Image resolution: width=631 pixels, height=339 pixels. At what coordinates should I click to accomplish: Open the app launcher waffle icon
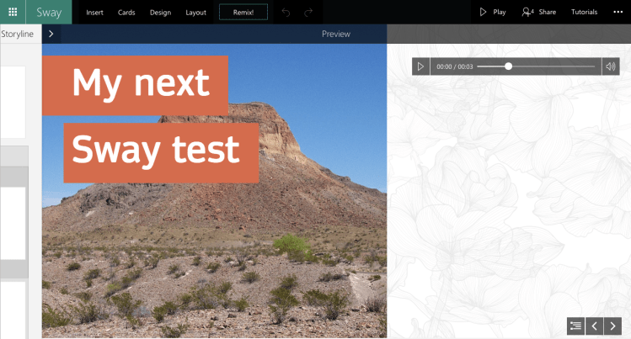[x=13, y=12]
